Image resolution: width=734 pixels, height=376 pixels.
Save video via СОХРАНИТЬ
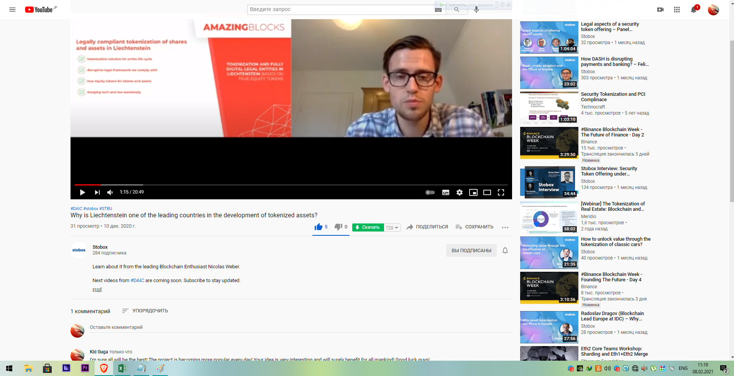[474, 227]
